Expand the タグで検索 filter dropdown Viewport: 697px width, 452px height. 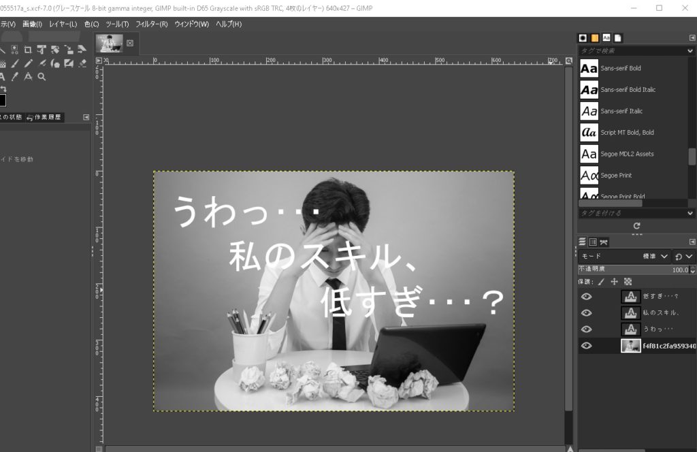click(x=690, y=51)
